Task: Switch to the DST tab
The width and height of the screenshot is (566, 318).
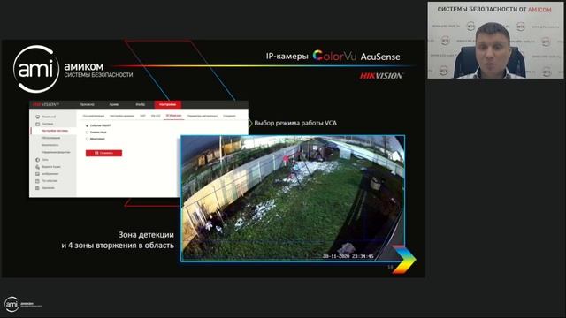Action: click(x=142, y=116)
